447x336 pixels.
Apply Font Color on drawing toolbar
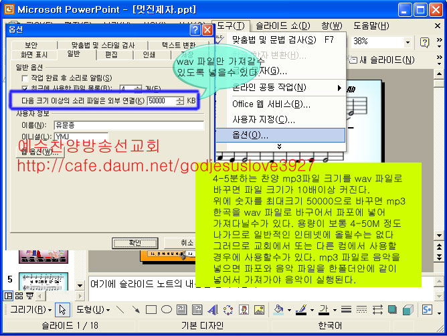(324, 309)
